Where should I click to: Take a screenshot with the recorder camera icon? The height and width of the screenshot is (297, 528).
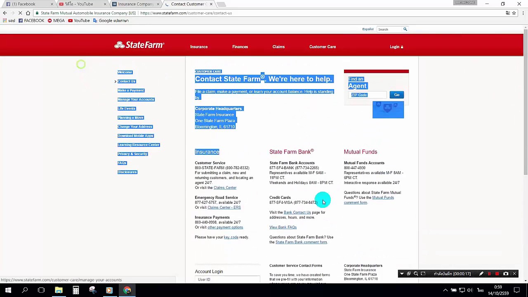tap(506, 273)
